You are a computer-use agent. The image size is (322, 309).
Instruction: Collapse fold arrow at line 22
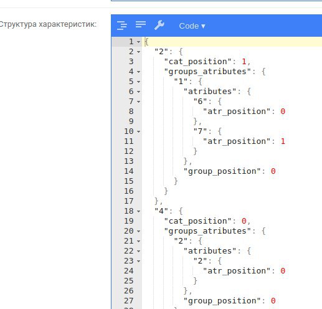(x=138, y=251)
